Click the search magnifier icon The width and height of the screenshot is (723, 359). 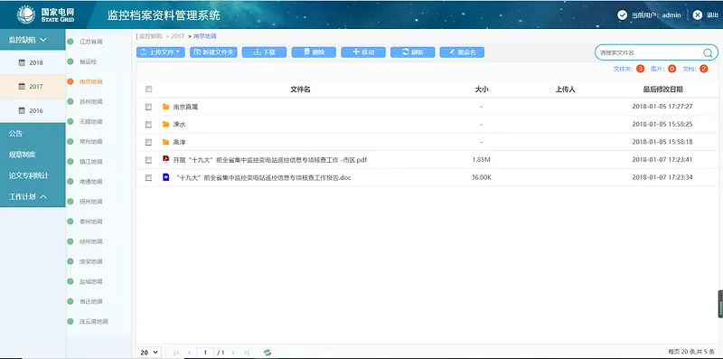[x=708, y=52]
